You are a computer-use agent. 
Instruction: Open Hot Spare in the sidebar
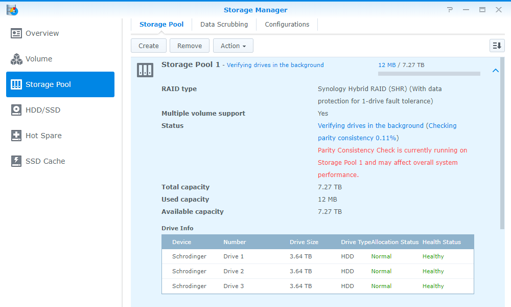pos(60,136)
